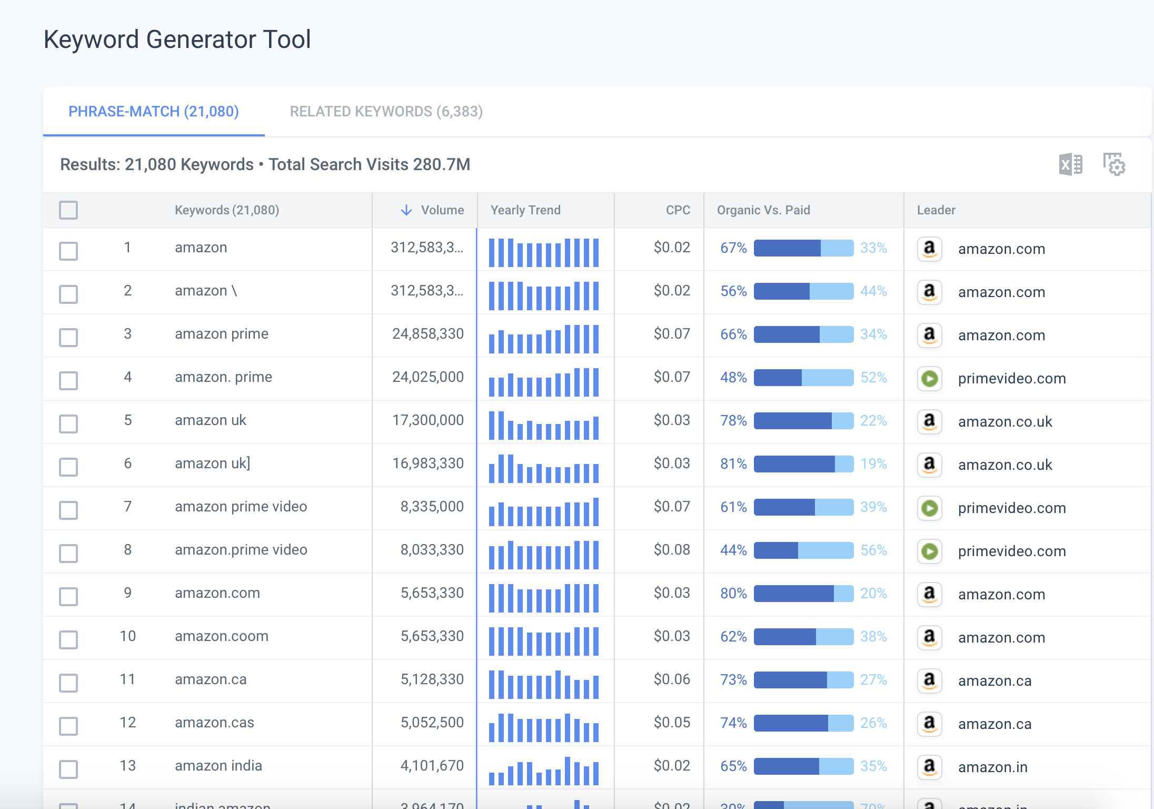Check the amazon.ca row checkbox
The image size is (1154, 809).
tap(68, 683)
